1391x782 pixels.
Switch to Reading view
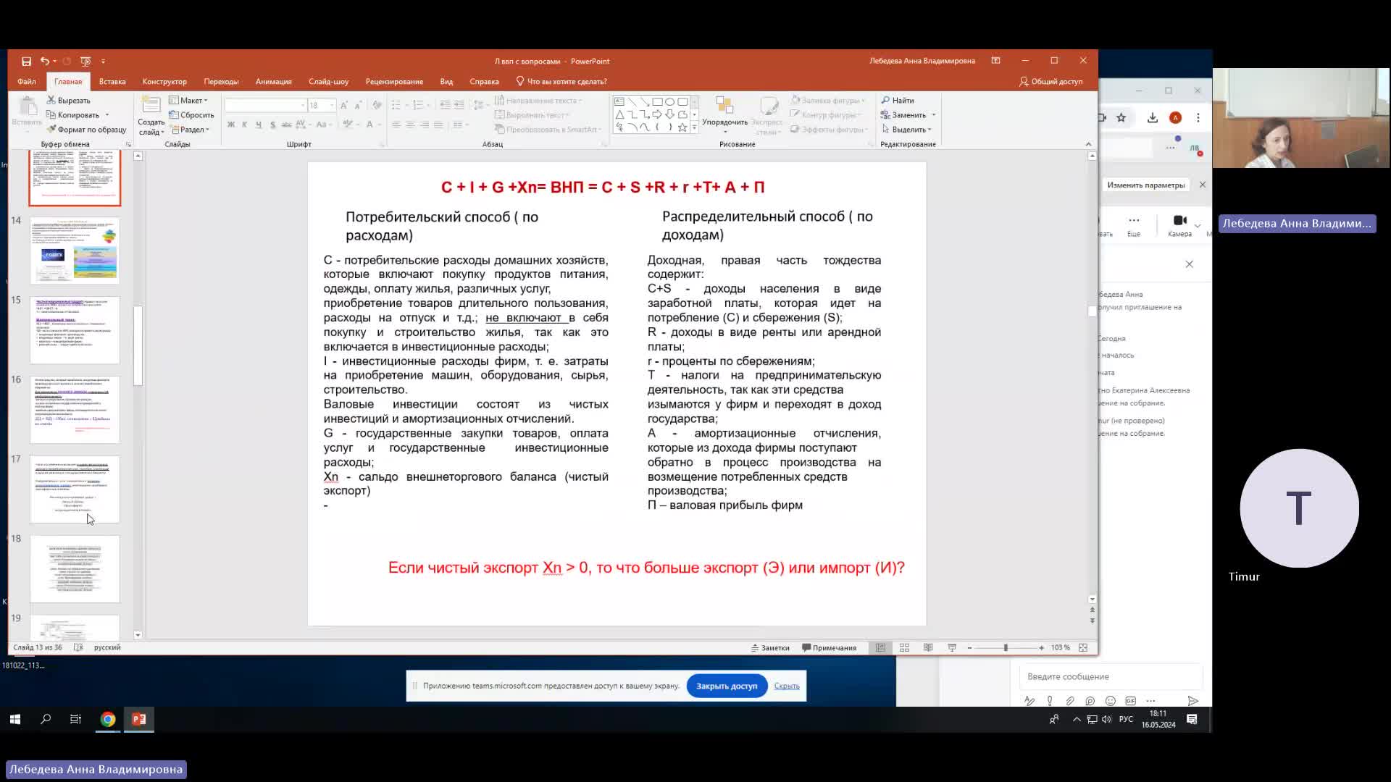(928, 648)
